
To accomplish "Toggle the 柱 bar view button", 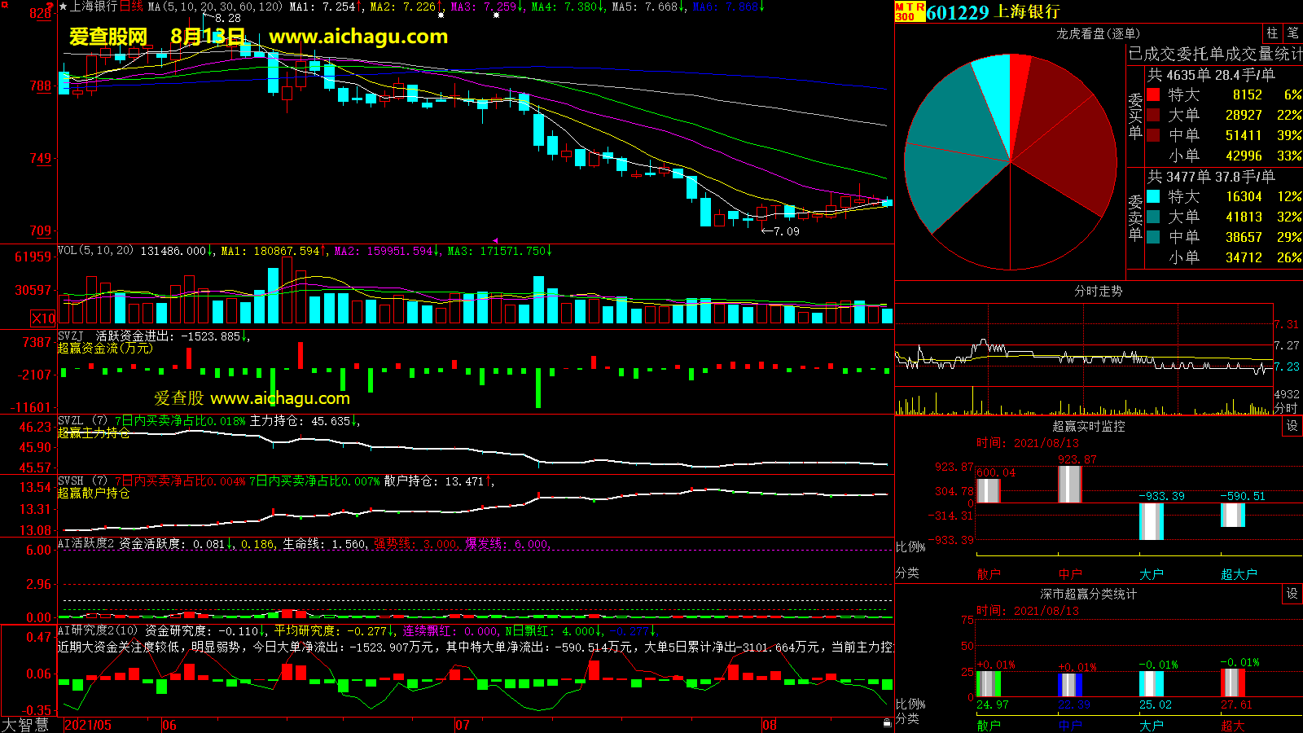I will (1272, 33).
